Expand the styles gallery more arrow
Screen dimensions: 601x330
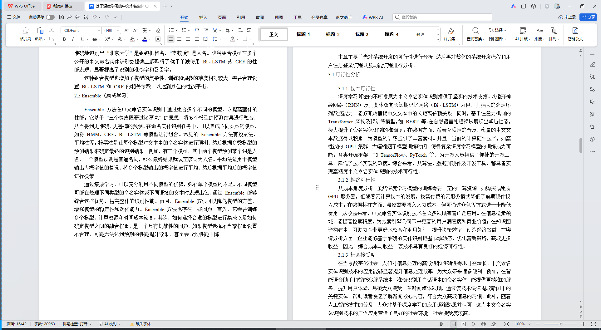point(437,39)
